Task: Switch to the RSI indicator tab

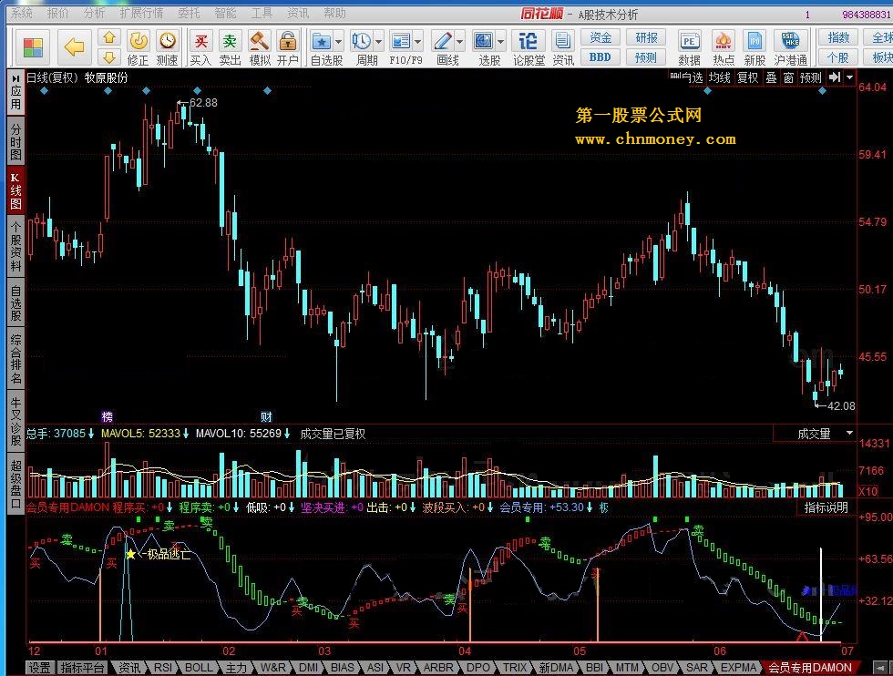Action: 163,668
